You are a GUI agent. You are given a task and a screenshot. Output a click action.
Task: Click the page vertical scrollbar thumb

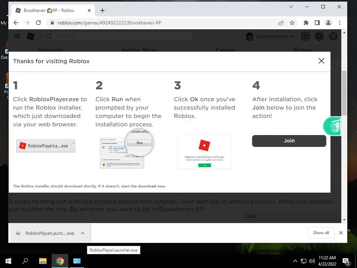[344, 93]
